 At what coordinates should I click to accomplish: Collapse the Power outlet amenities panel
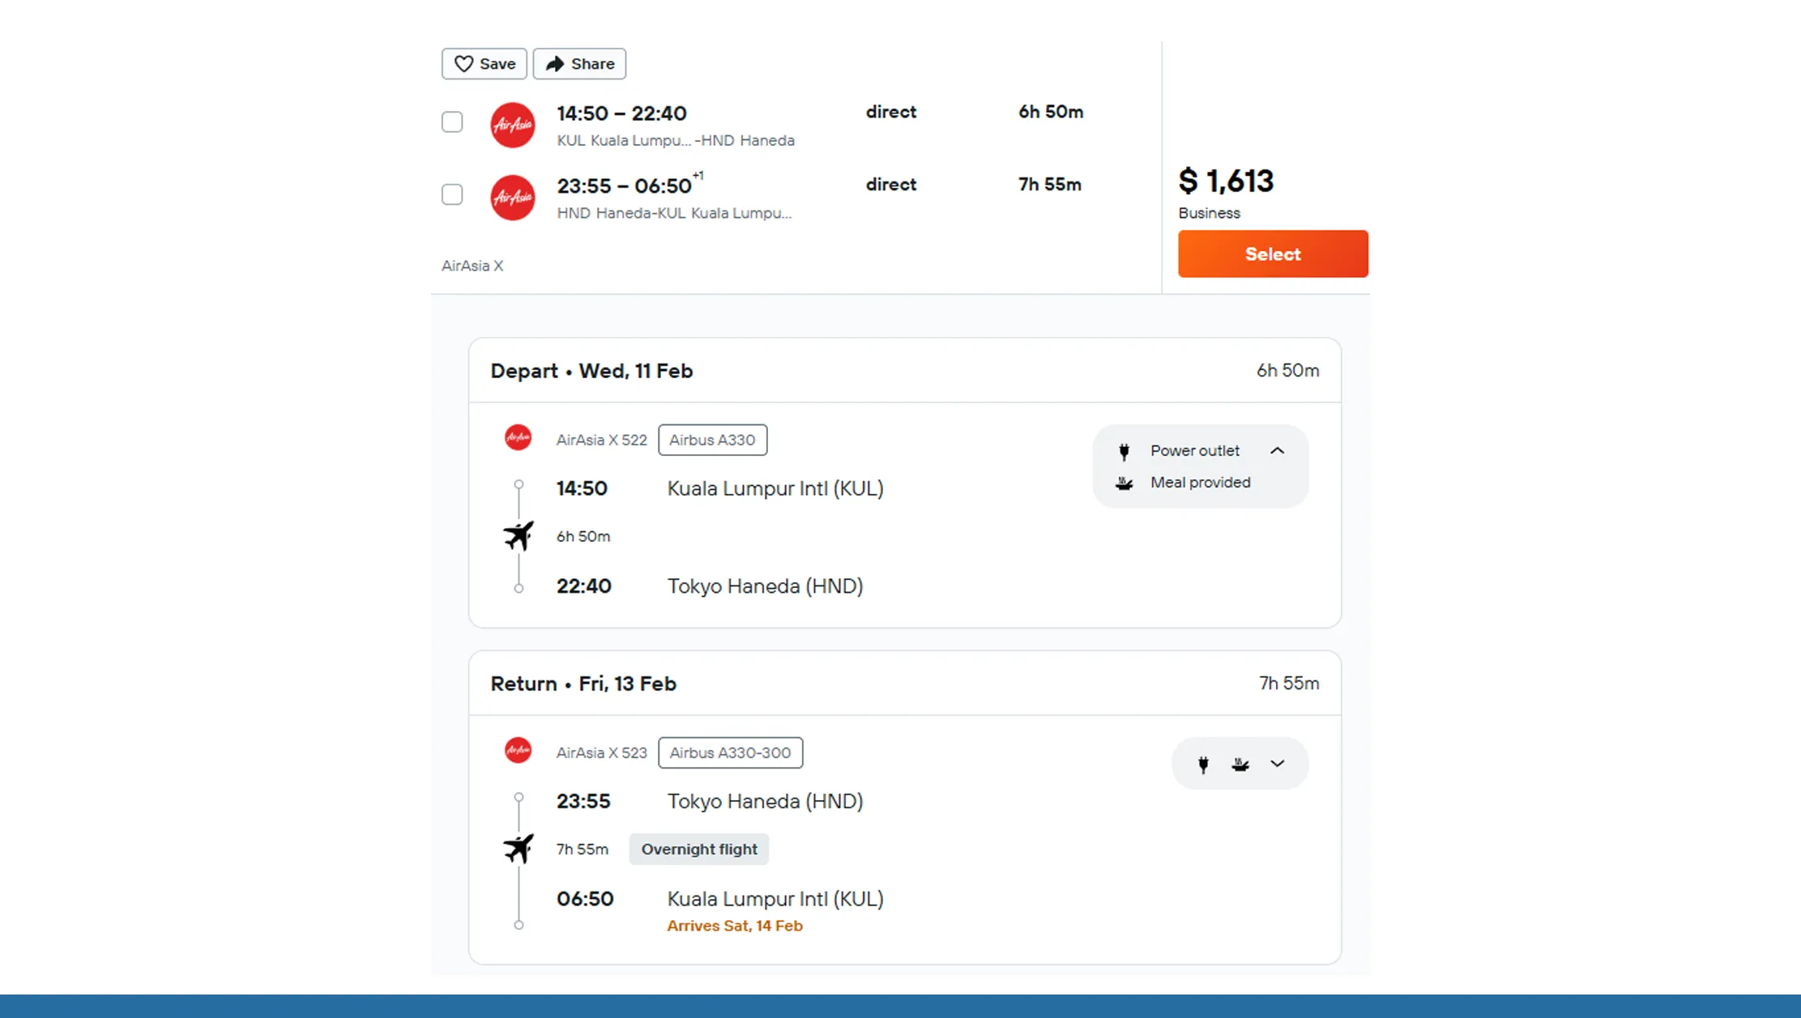(1277, 451)
